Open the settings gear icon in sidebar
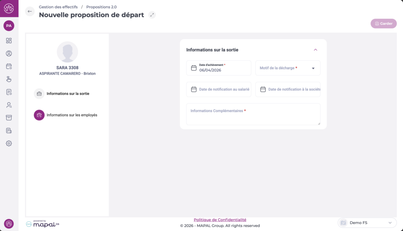The width and height of the screenshot is (403, 231). click(x=9, y=144)
